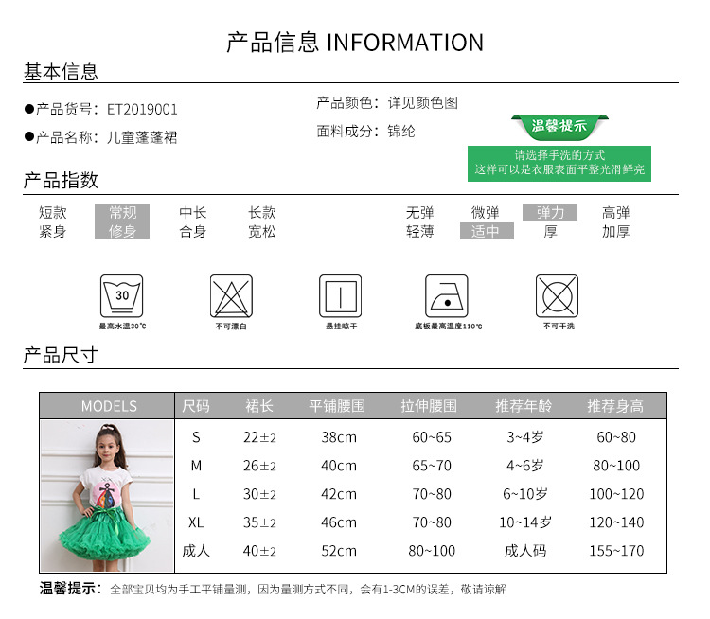
Task: Click the 产品信息 INFORMATION title
Action: 355,43
